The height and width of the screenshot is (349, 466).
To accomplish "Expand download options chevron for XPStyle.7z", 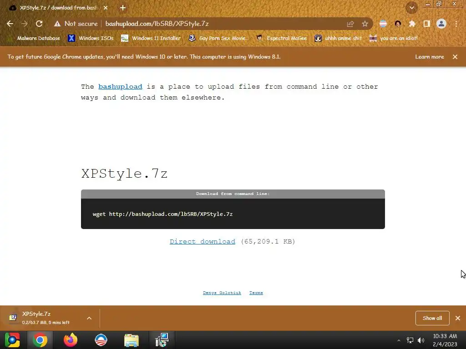I will (89, 318).
